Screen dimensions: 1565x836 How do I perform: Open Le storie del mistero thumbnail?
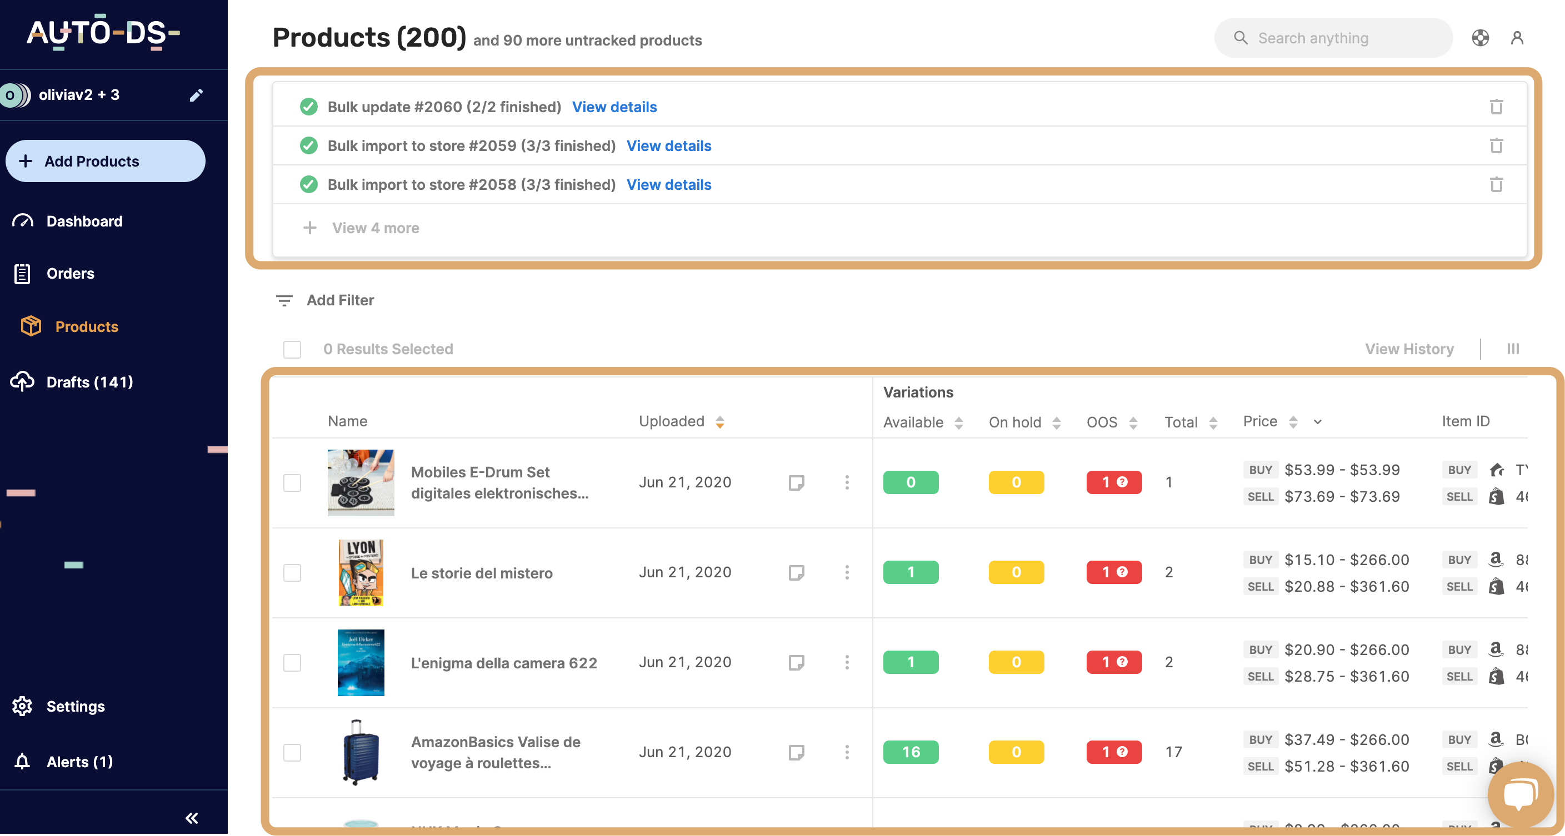click(x=361, y=572)
